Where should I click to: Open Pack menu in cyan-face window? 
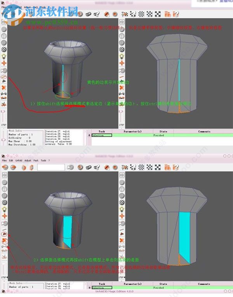pos(36,161)
